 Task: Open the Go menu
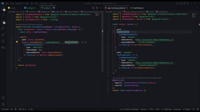(32, 3)
